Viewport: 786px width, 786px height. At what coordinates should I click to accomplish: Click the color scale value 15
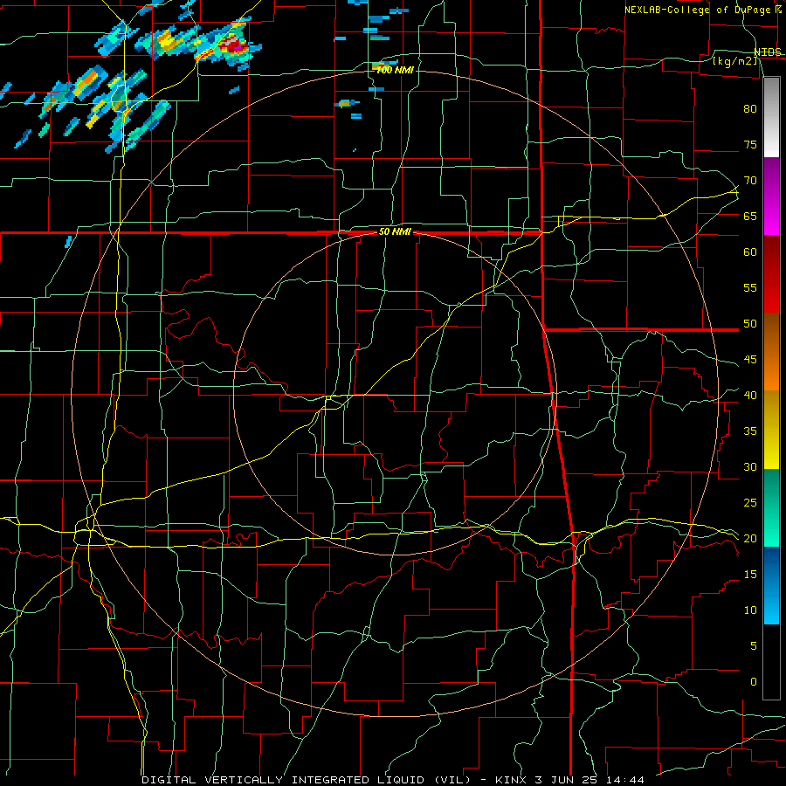tap(750, 574)
